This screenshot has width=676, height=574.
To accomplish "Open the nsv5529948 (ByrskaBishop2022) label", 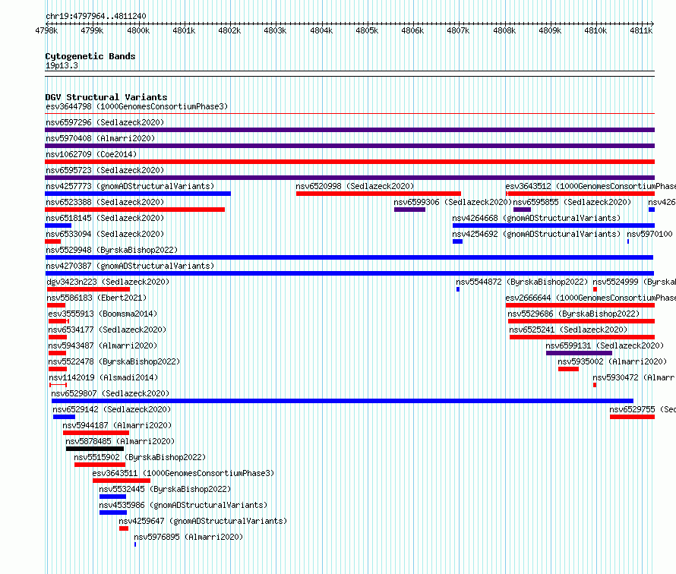I will pos(112,250).
